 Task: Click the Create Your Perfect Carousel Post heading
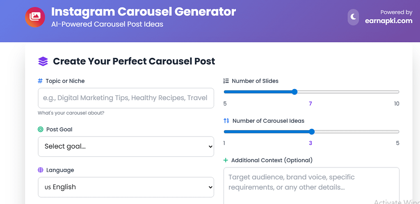(x=134, y=62)
